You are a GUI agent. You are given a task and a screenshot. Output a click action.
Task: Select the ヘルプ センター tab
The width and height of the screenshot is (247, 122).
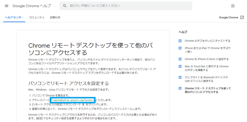pyautogui.click(x=14, y=18)
